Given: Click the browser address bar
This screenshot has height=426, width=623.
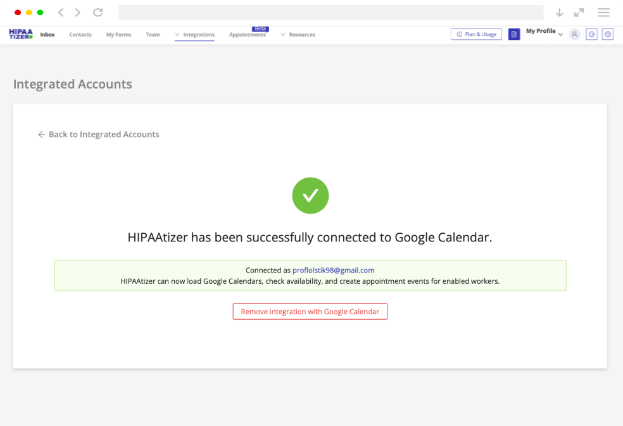Looking at the screenshot, I should [331, 12].
